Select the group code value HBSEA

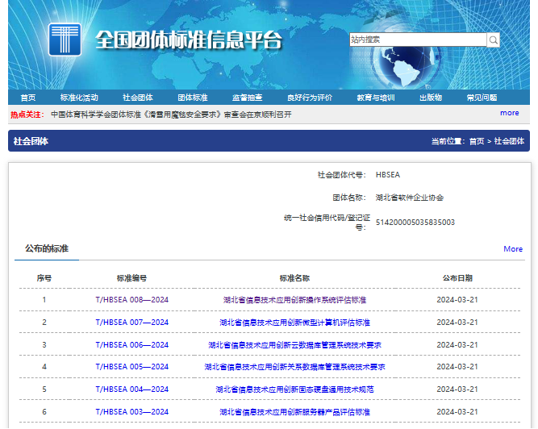click(x=388, y=175)
